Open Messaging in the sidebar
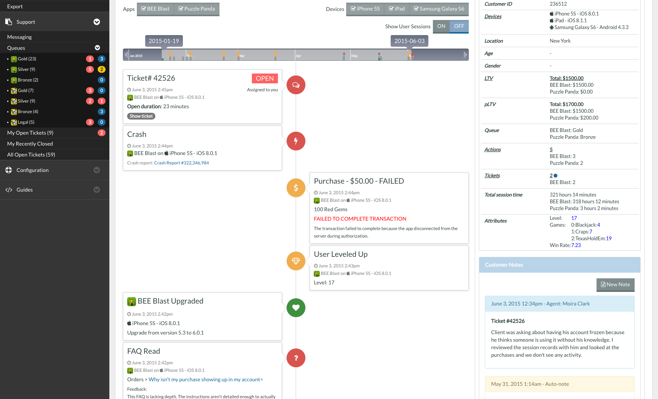Image resolution: width=658 pixels, height=399 pixels. 55,37
